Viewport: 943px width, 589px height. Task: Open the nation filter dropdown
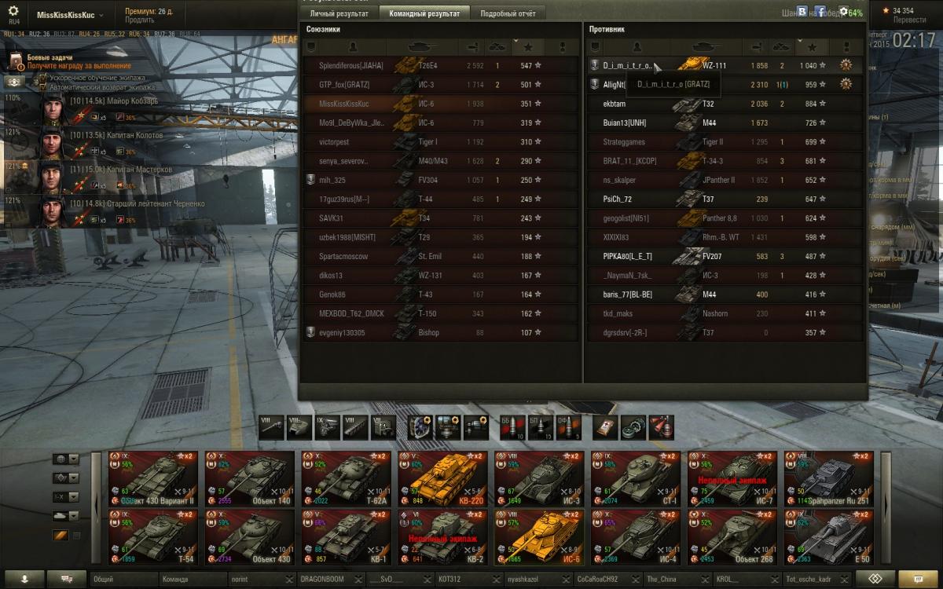click(66, 459)
